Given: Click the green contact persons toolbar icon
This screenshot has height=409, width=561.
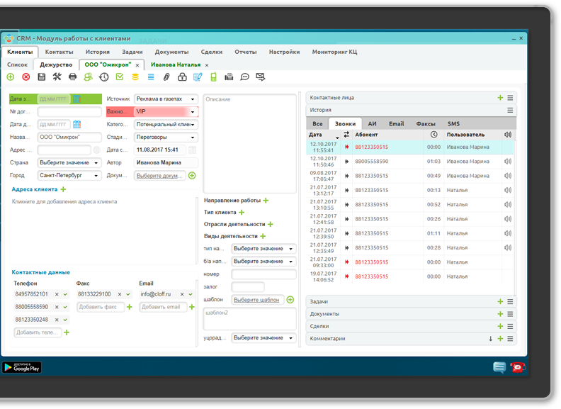Looking at the screenshot, I should pos(88,77).
